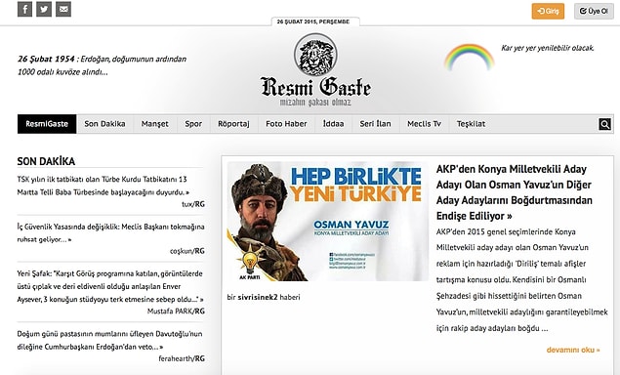Select the Manşet menu item

tap(155, 124)
